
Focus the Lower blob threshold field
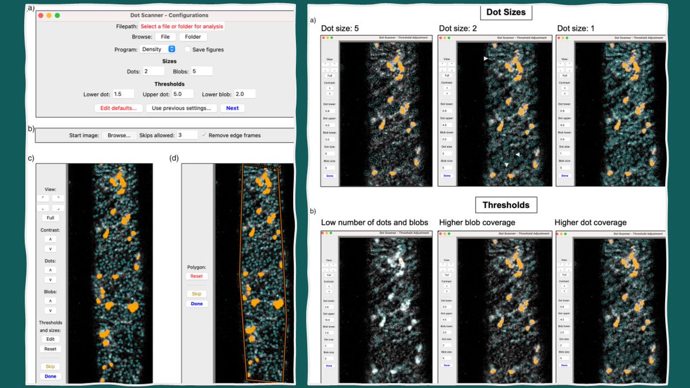pyautogui.click(x=244, y=94)
